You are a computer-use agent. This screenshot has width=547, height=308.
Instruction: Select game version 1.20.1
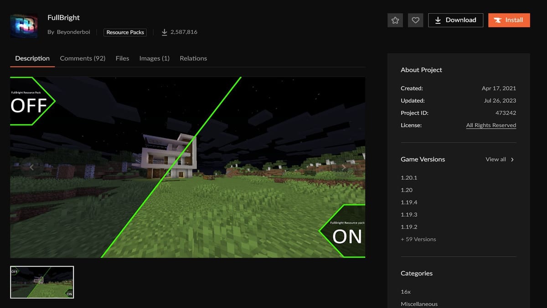(x=408, y=177)
